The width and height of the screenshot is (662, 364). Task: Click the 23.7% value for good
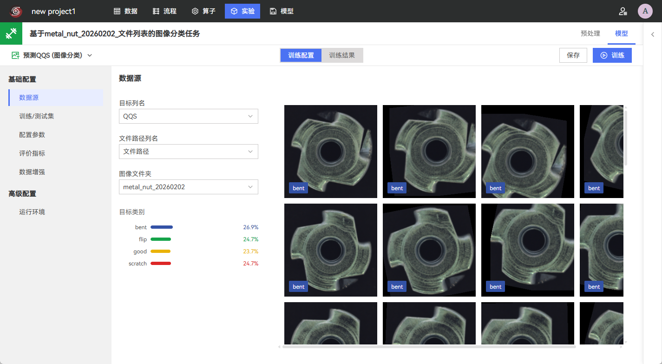point(251,251)
